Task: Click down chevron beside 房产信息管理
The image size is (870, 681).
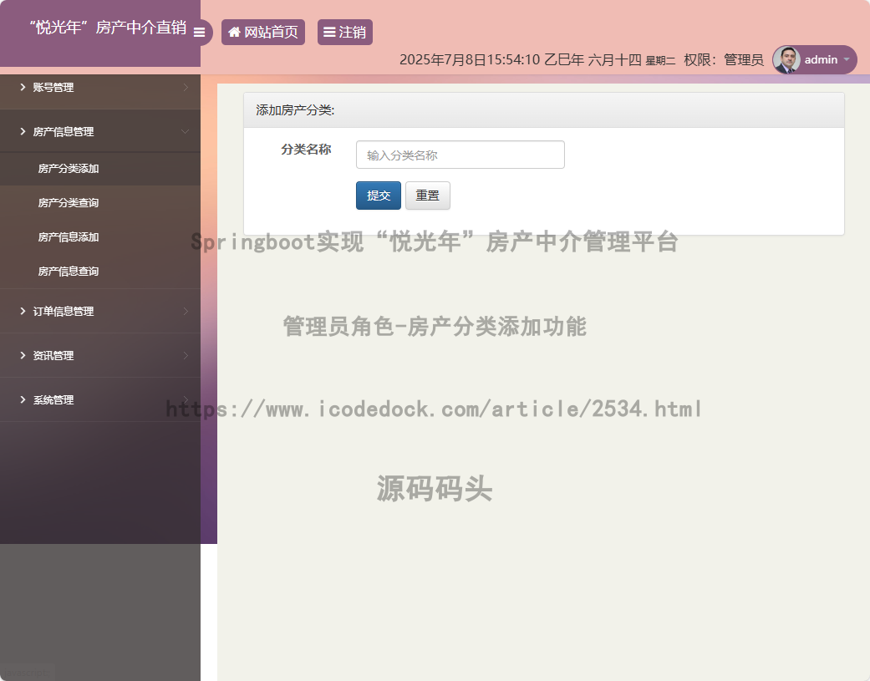Action: click(x=186, y=131)
